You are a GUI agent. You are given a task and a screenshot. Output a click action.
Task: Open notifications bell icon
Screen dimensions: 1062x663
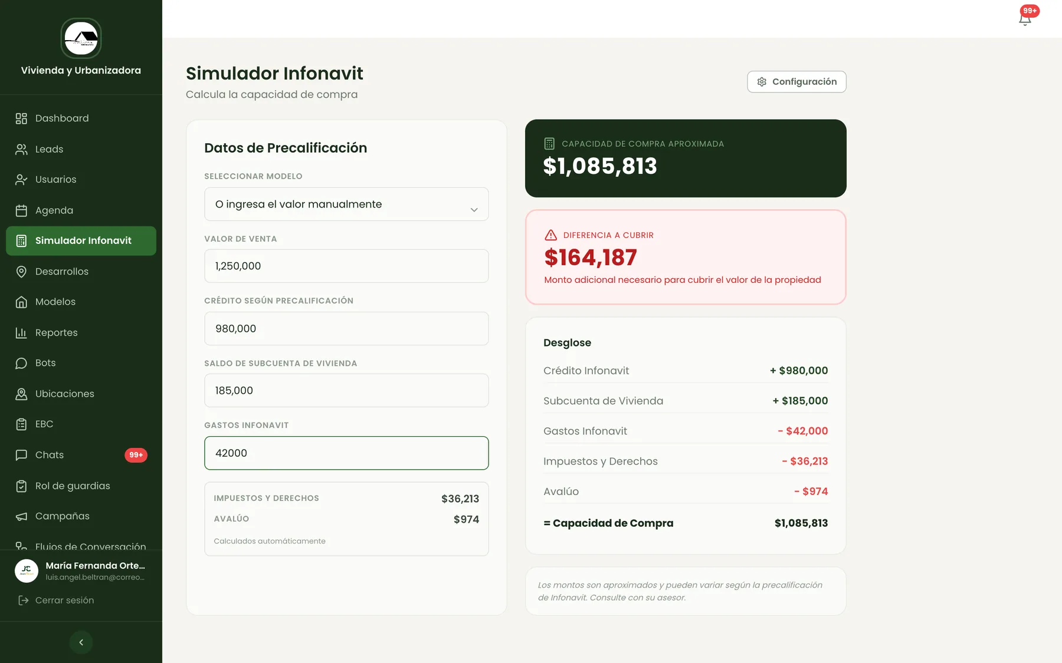point(1025,19)
